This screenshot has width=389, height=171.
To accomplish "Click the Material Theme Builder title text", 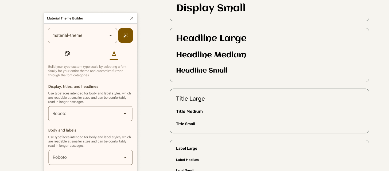I will click(x=65, y=18).
